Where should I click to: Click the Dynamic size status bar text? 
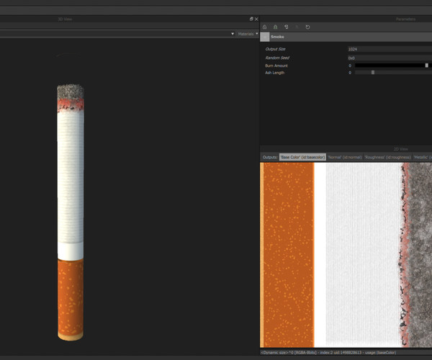tap(328, 353)
